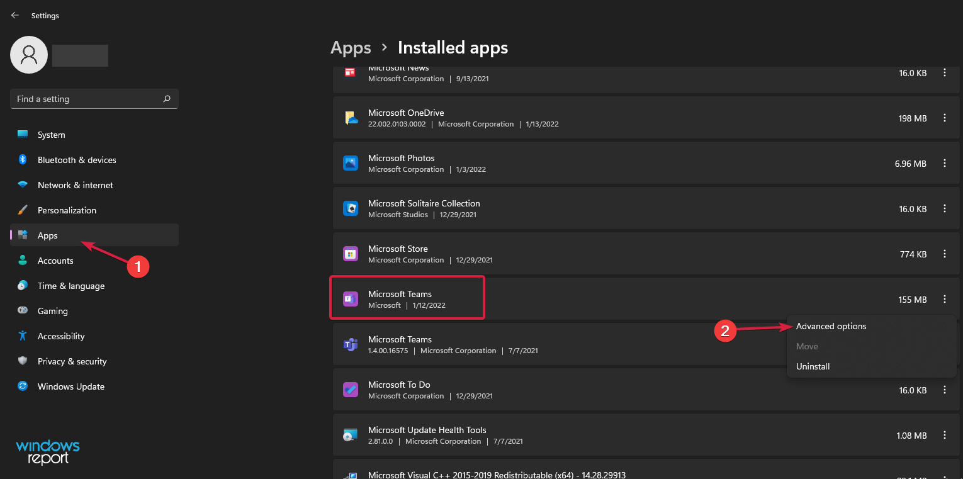Open more options for Update Health Tools
The height and width of the screenshot is (479, 963).
[945, 436]
